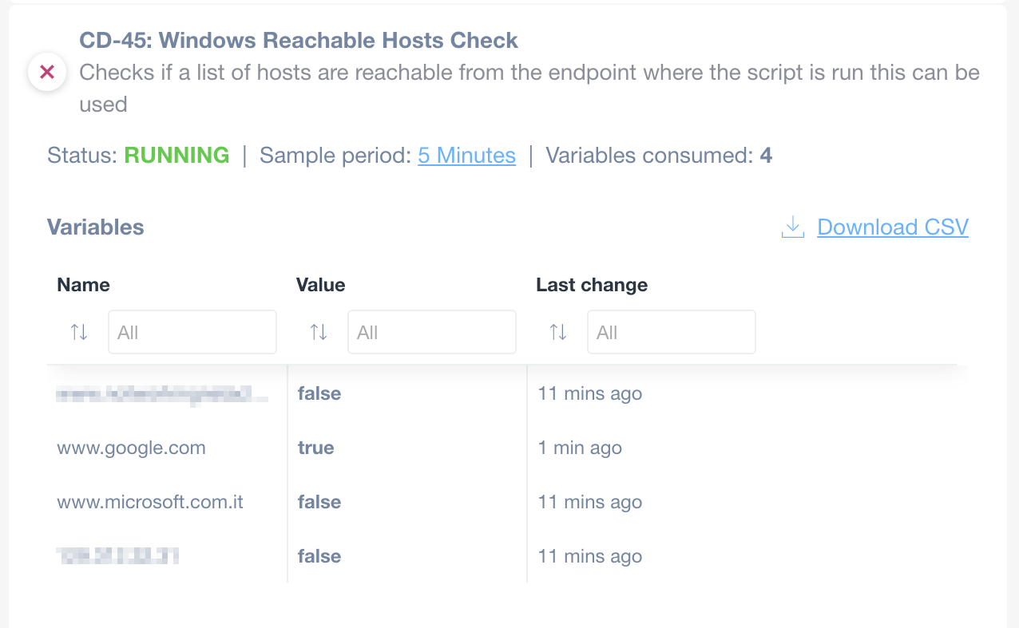Click the 1 min ago cell

click(580, 448)
